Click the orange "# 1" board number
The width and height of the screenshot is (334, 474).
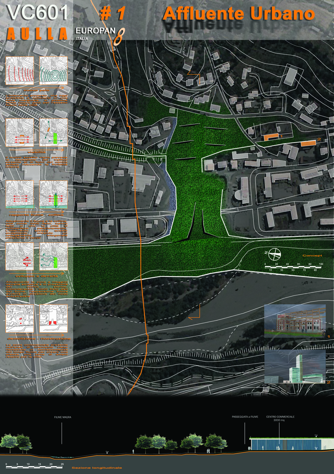tap(113, 13)
